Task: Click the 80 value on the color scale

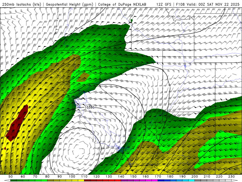Action: (x=47, y=177)
